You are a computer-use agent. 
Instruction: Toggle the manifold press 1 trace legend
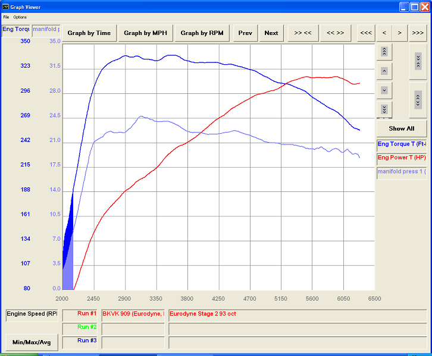[x=401, y=172]
